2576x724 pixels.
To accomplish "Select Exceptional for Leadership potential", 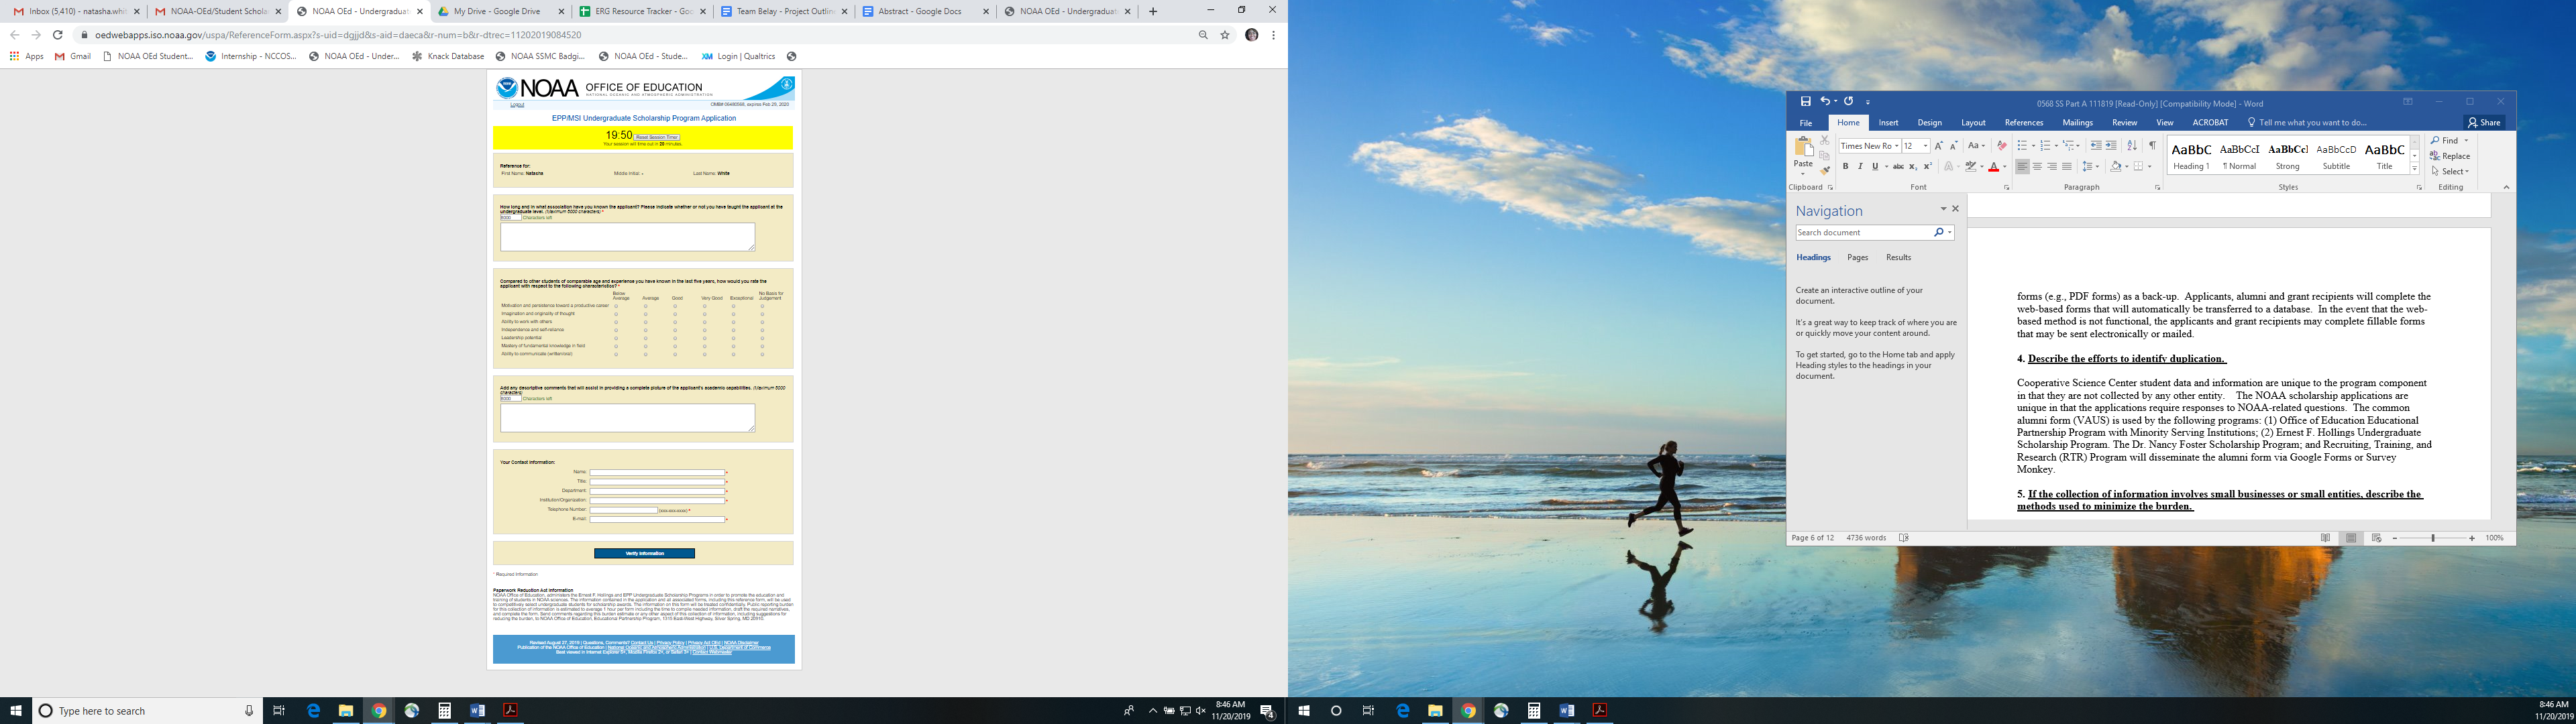I will pos(733,338).
